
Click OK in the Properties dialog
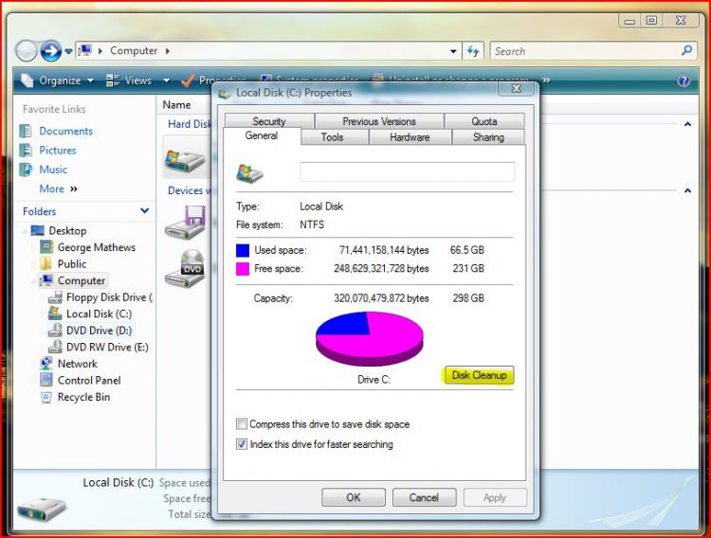(x=354, y=497)
